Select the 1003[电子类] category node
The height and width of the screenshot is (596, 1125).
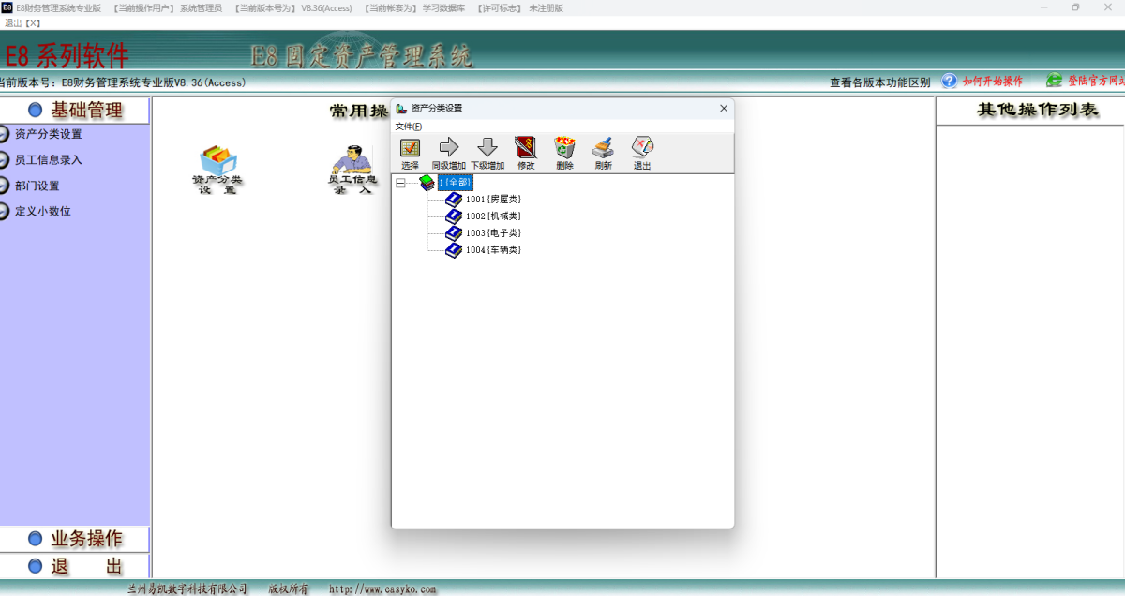coord(493,233)
